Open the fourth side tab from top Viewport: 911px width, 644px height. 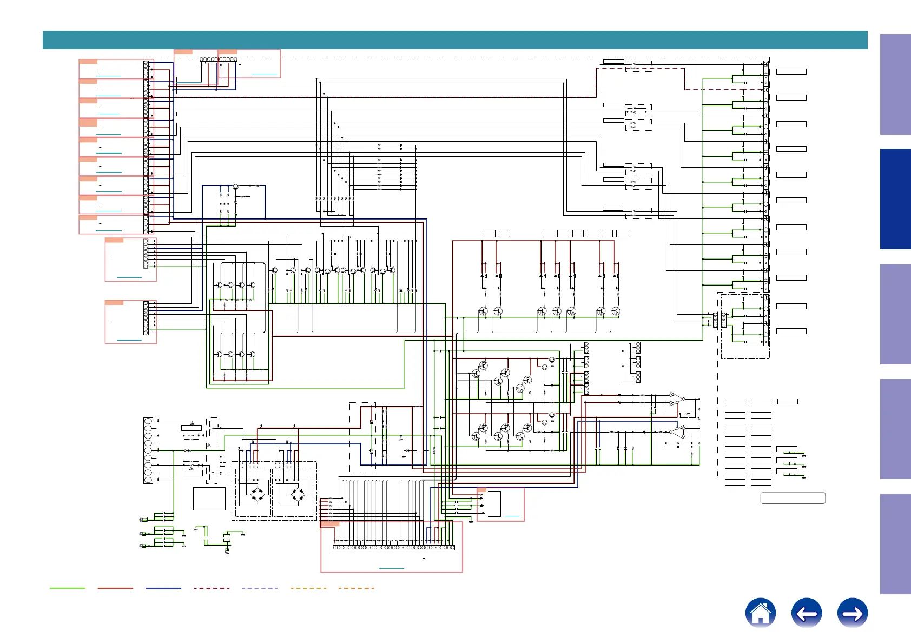[895, 429]
